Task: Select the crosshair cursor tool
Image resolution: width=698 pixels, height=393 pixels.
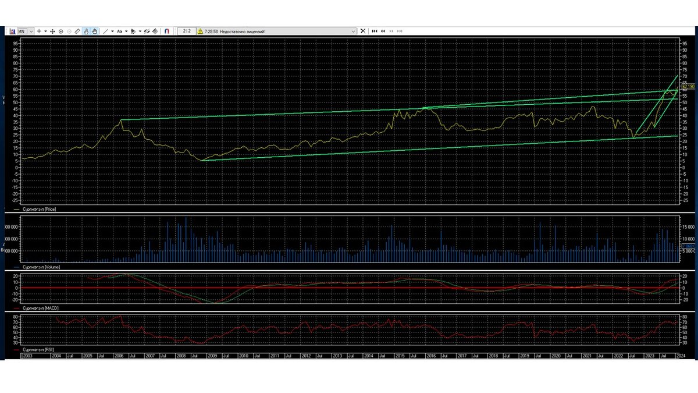Action: tap(39, 31)
